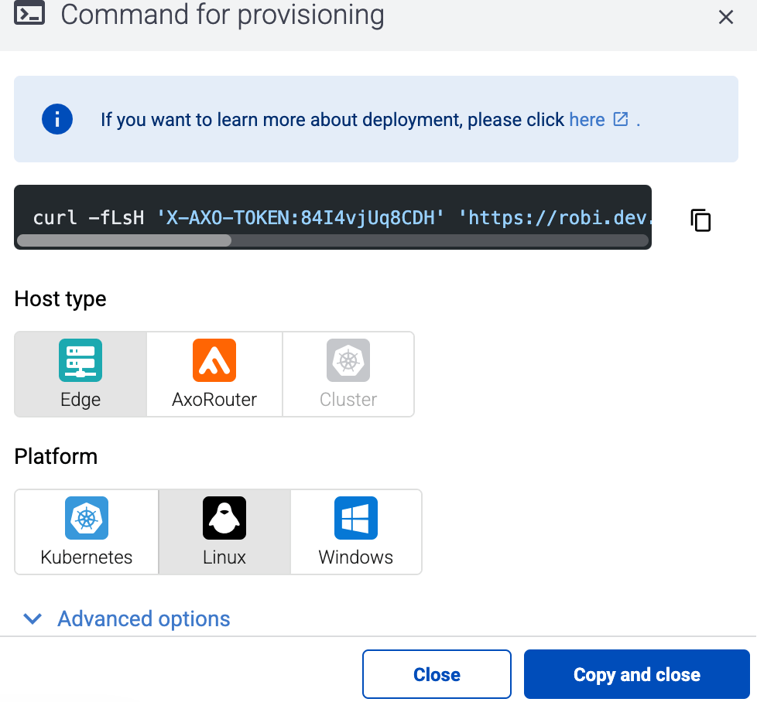Click the scrollbar under the curl command
Image resolution: width=757 pixels, height=702 pixels.
pos(124,240)
